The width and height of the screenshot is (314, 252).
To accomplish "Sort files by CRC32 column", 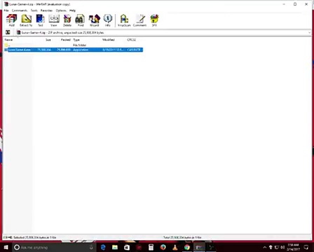I will [x=131, y=40].
